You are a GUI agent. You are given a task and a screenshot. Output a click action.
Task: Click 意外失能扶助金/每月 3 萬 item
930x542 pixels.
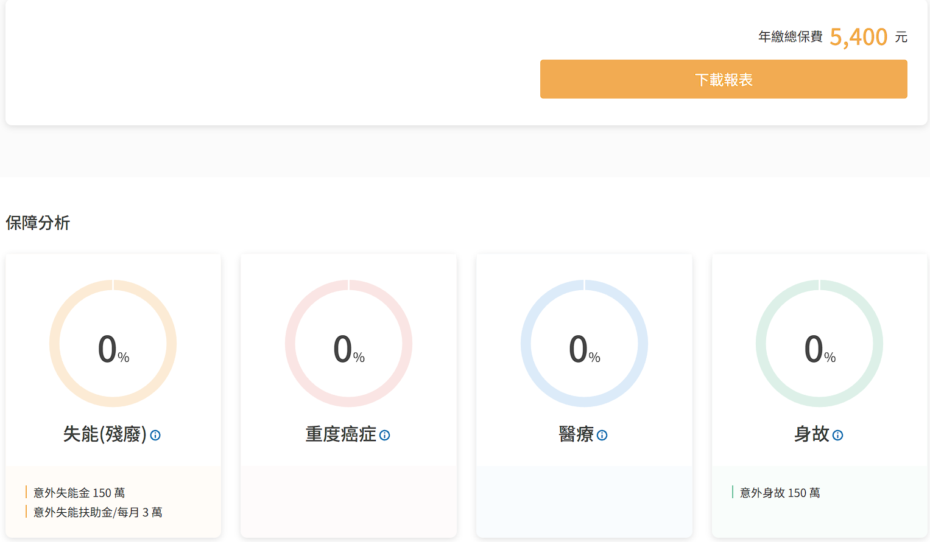[97, 512]
